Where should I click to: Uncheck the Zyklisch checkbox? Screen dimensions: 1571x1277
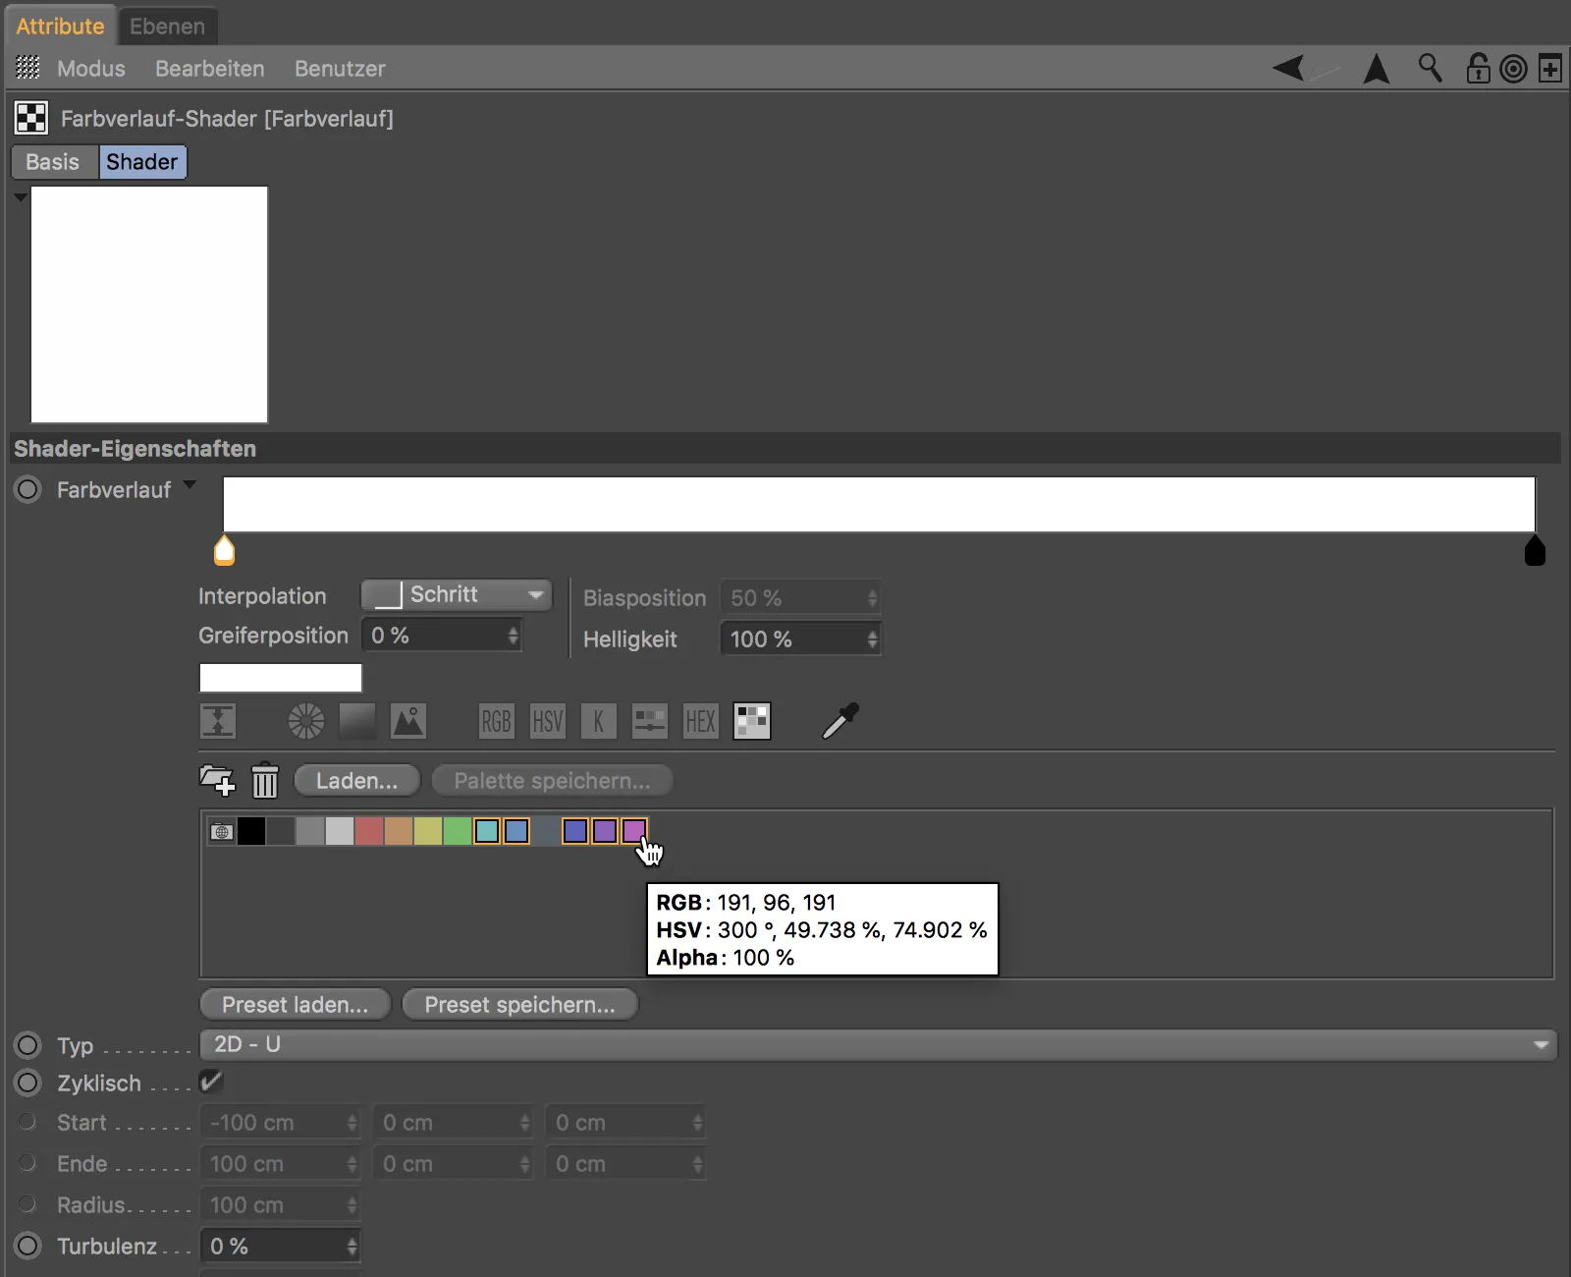(211, 1082)
